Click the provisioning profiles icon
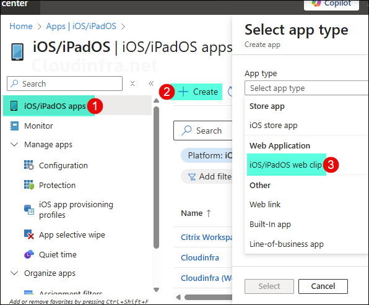This screenshot has width=369, height=305. 29,210
